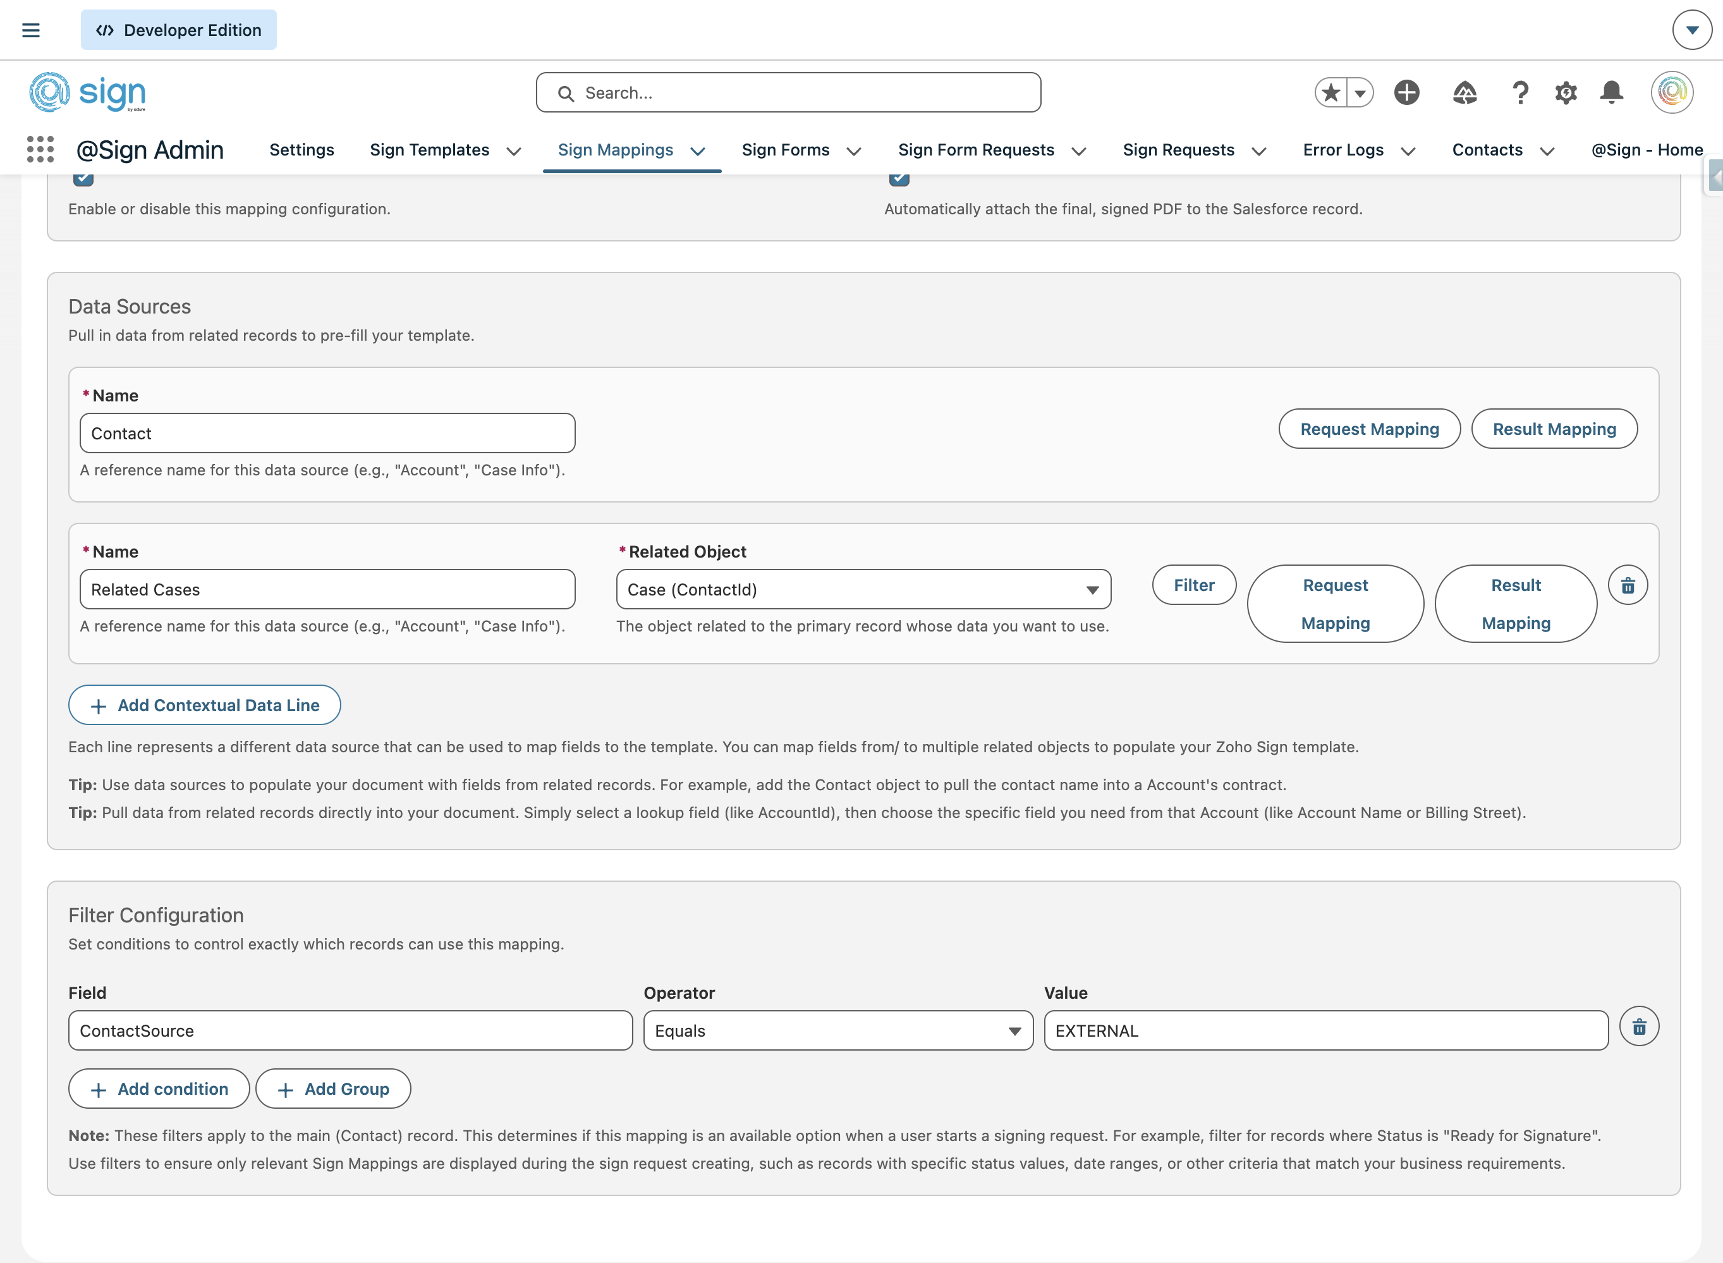Click the EXTERNAL value input field

(x=1325, y=1030)
